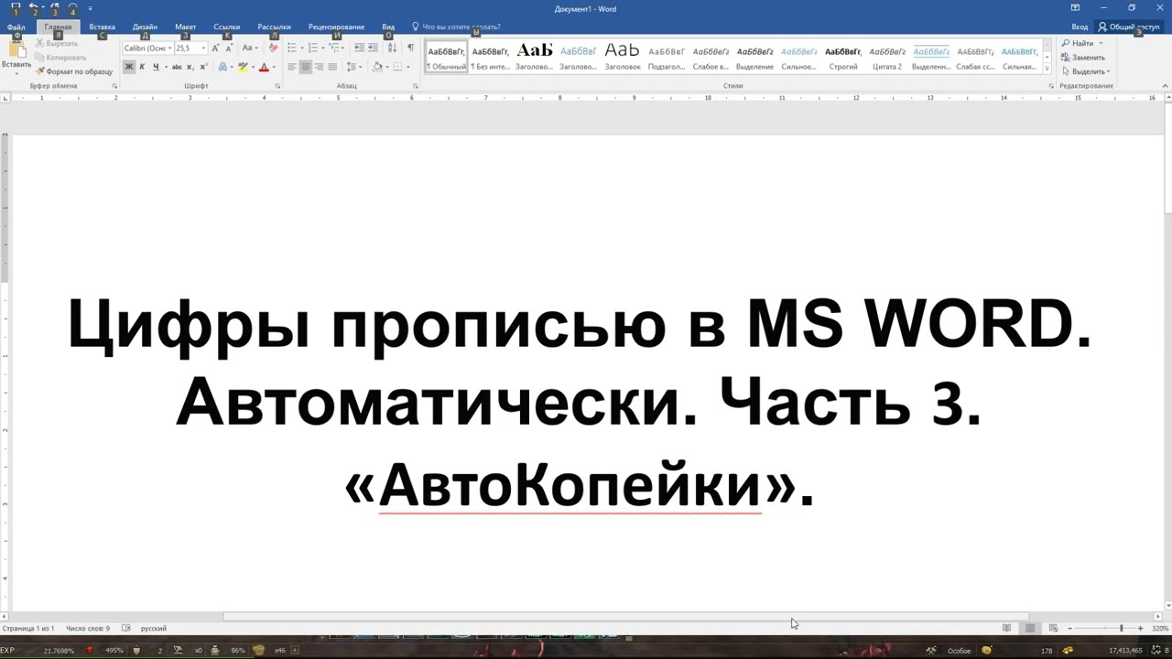Apply the Строгий style
This screenshot has height=659, width=1172.
tap(842, 57)
